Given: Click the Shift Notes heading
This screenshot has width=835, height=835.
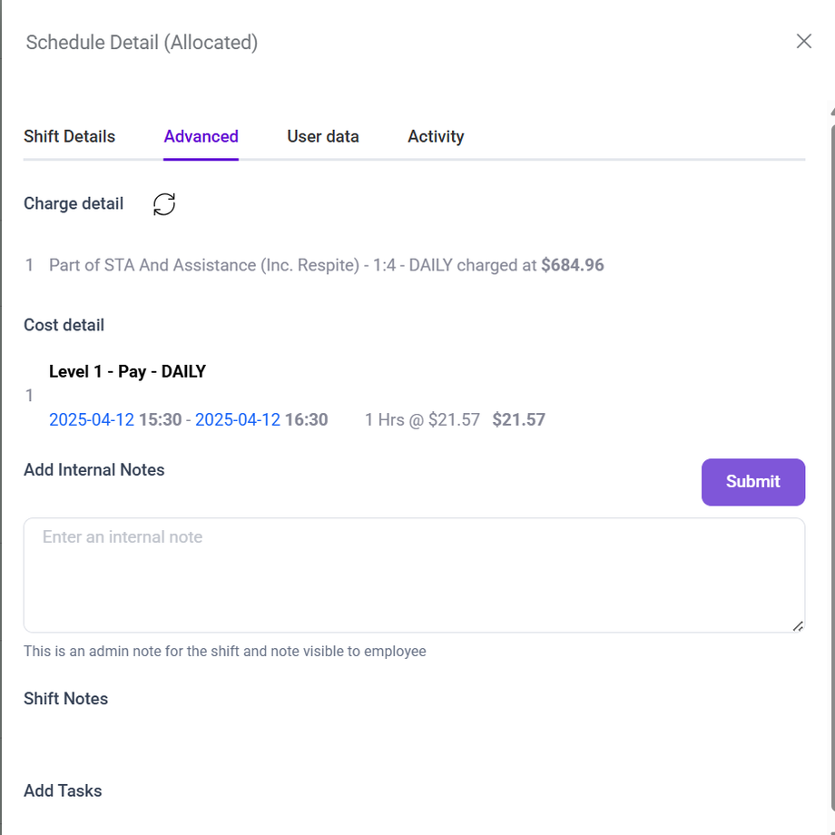Looking at the screenshot, I should (x=65, y=699).
